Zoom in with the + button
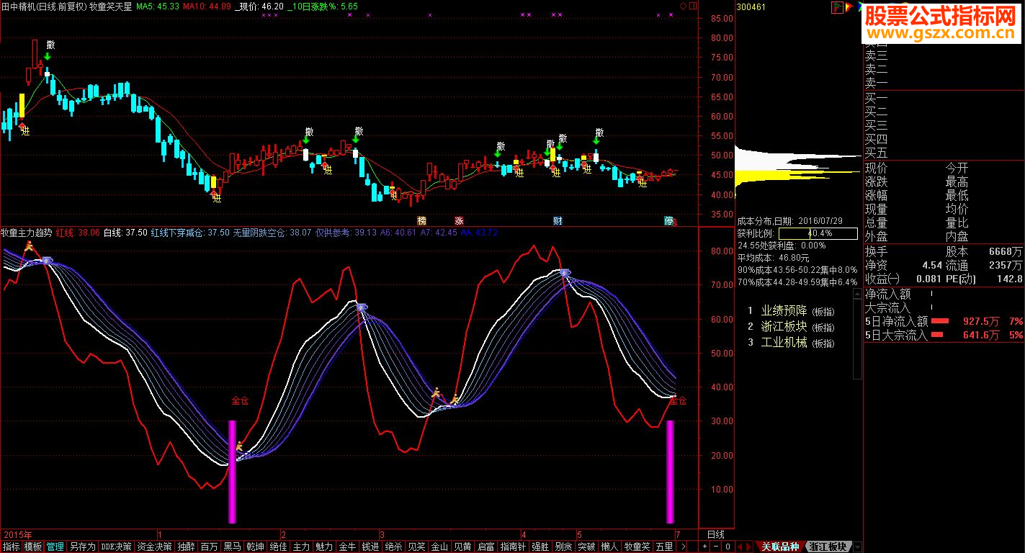This screenshot has height=553, width=1025. coord(704,547)
